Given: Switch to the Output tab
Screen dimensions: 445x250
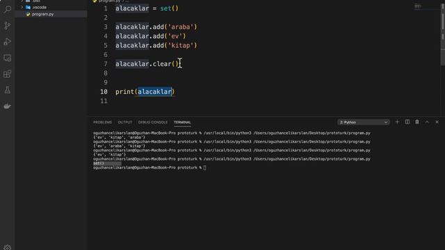Looking at the screenshot, I should [x=125, y=122].
